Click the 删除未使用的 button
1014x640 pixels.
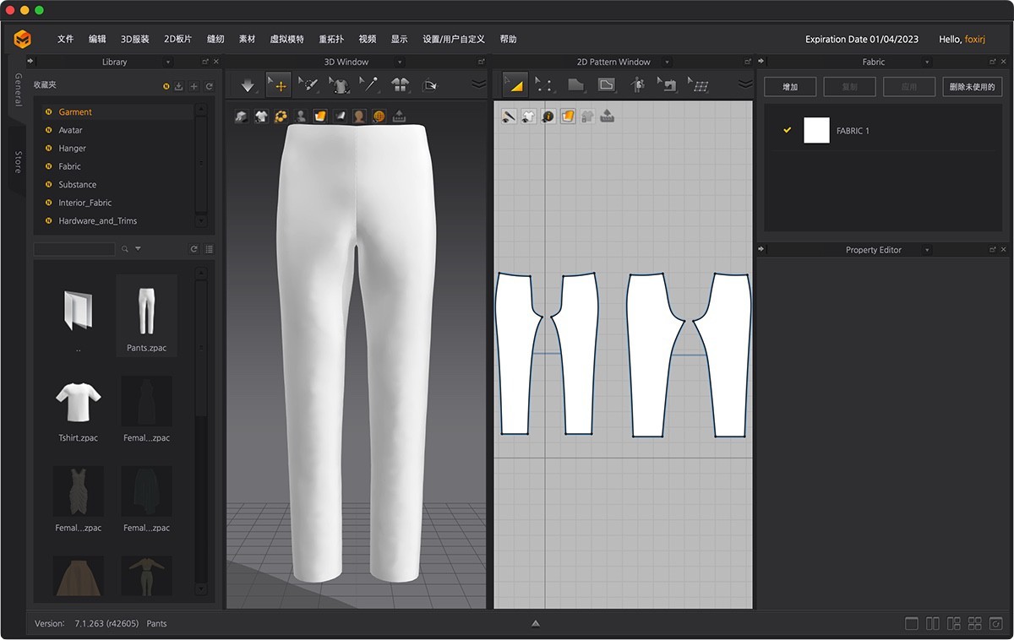coord(972,87)
